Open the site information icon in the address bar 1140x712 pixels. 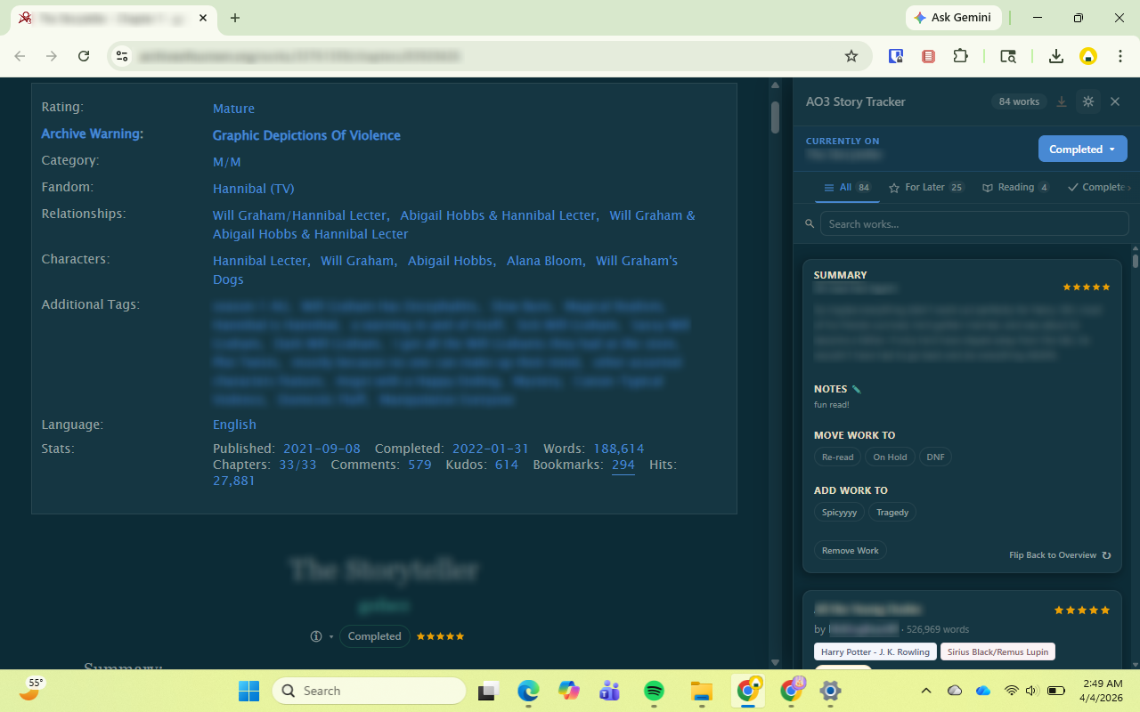click(122, 56)
